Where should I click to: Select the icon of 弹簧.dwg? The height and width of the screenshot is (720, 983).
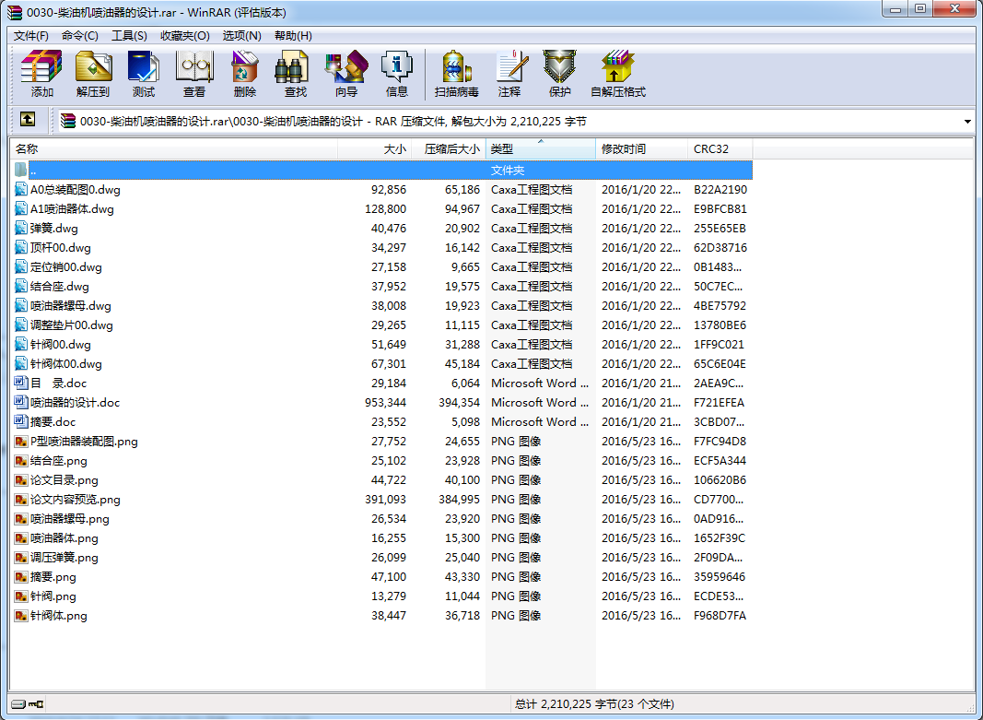[20, 229]
